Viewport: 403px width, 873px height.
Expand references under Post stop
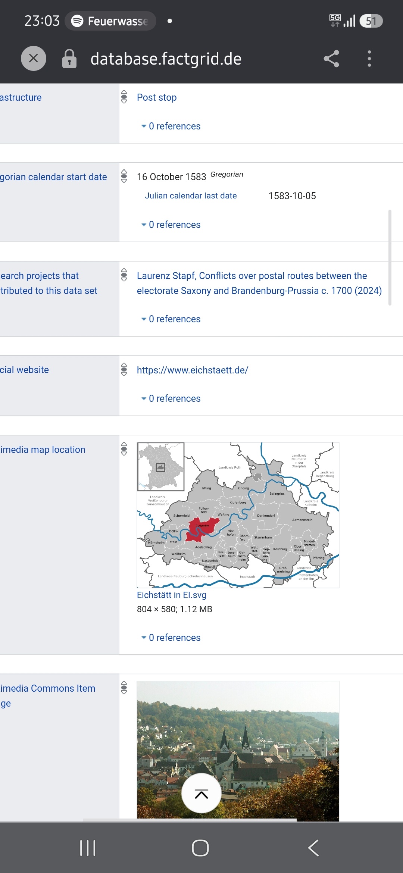[x=171, y=126]
